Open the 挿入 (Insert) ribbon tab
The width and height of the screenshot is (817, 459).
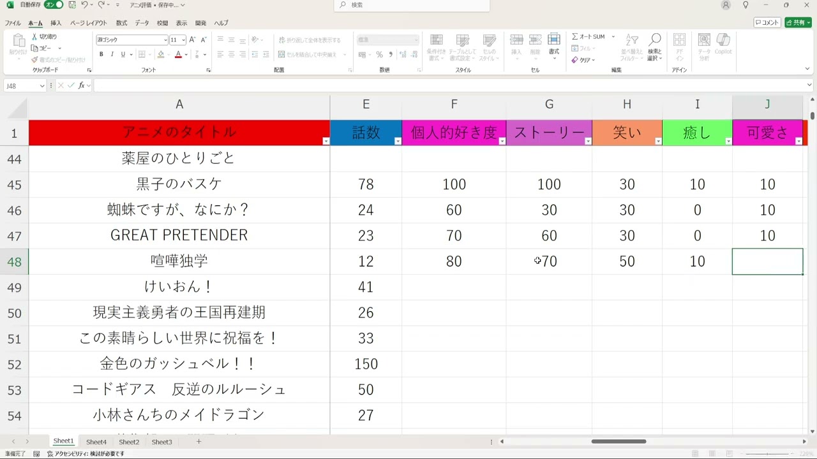(56, 23)
